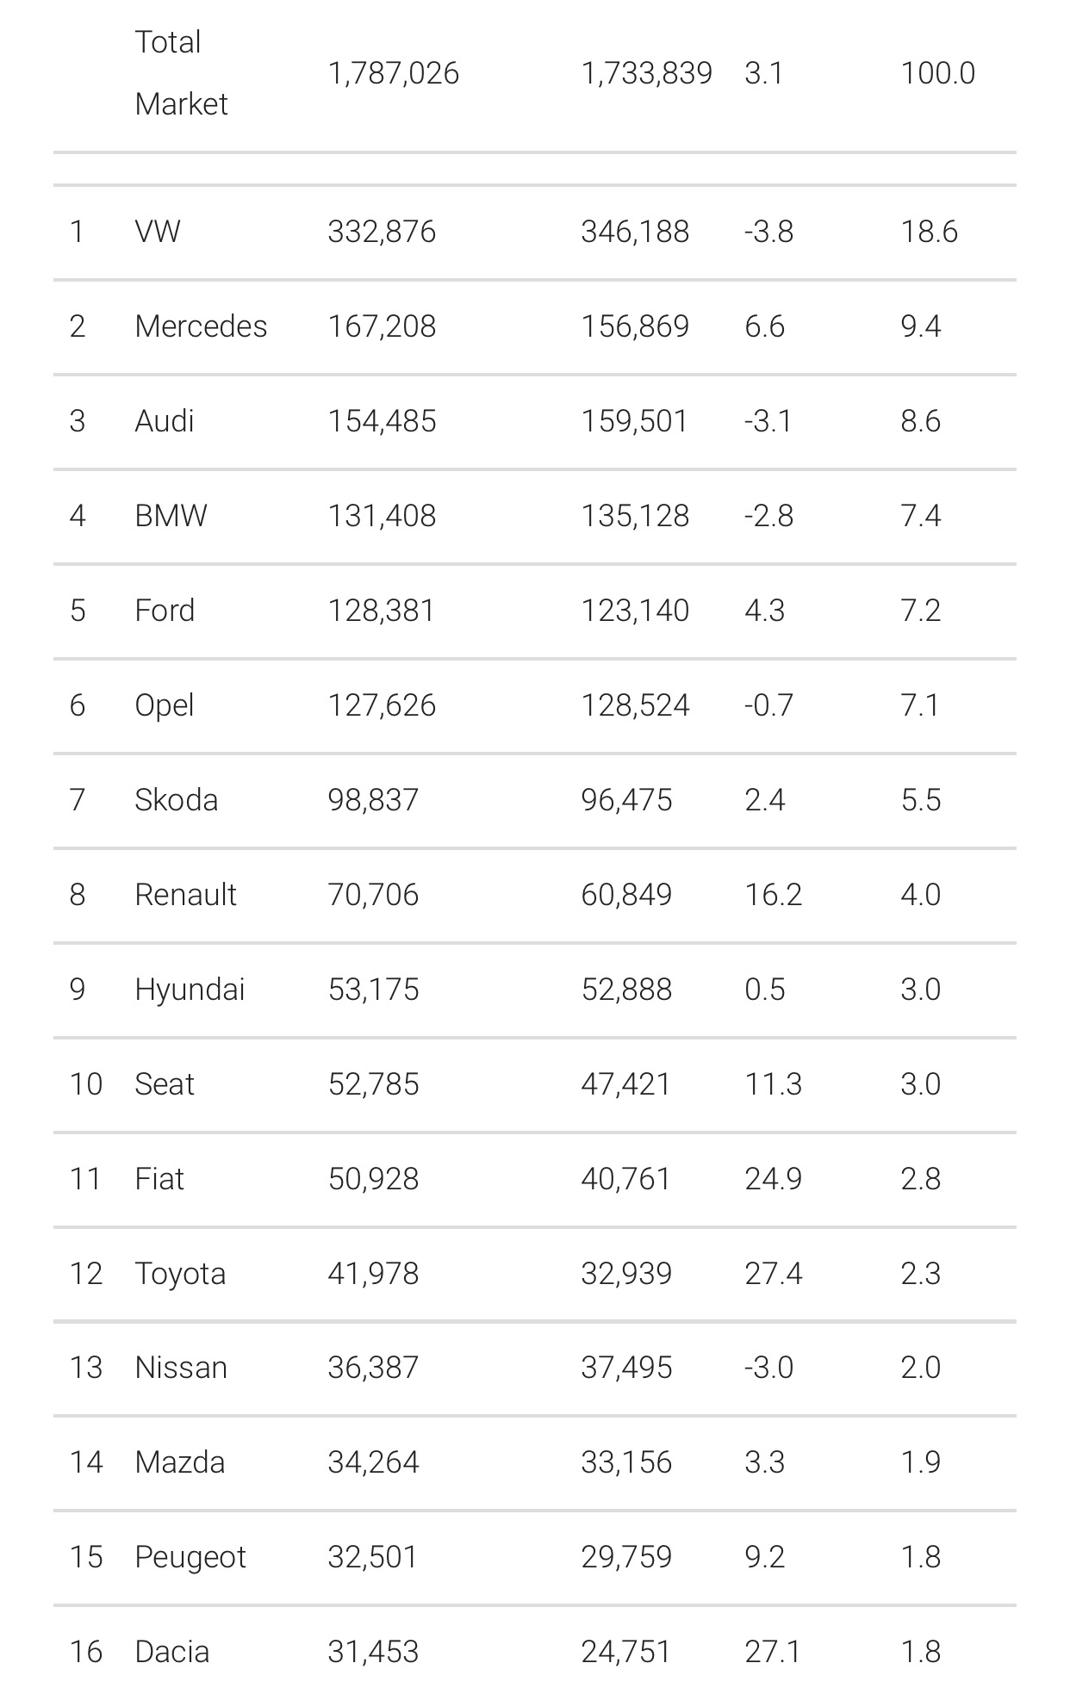1070x1694 pixels.
Task: Click the 100.0 total share value
Action: pos(937,73)
